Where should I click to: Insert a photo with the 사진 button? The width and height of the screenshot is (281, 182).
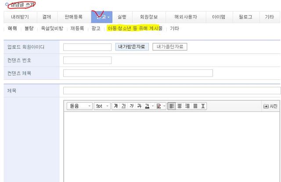pyautogui.click(x=270, y=106)
